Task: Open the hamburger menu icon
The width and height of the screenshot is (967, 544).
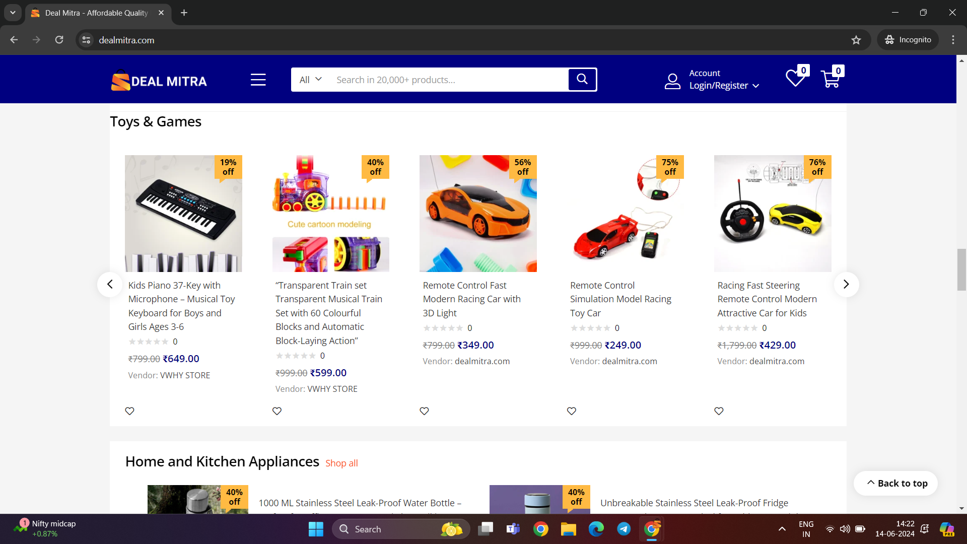Action: (258, 80)
